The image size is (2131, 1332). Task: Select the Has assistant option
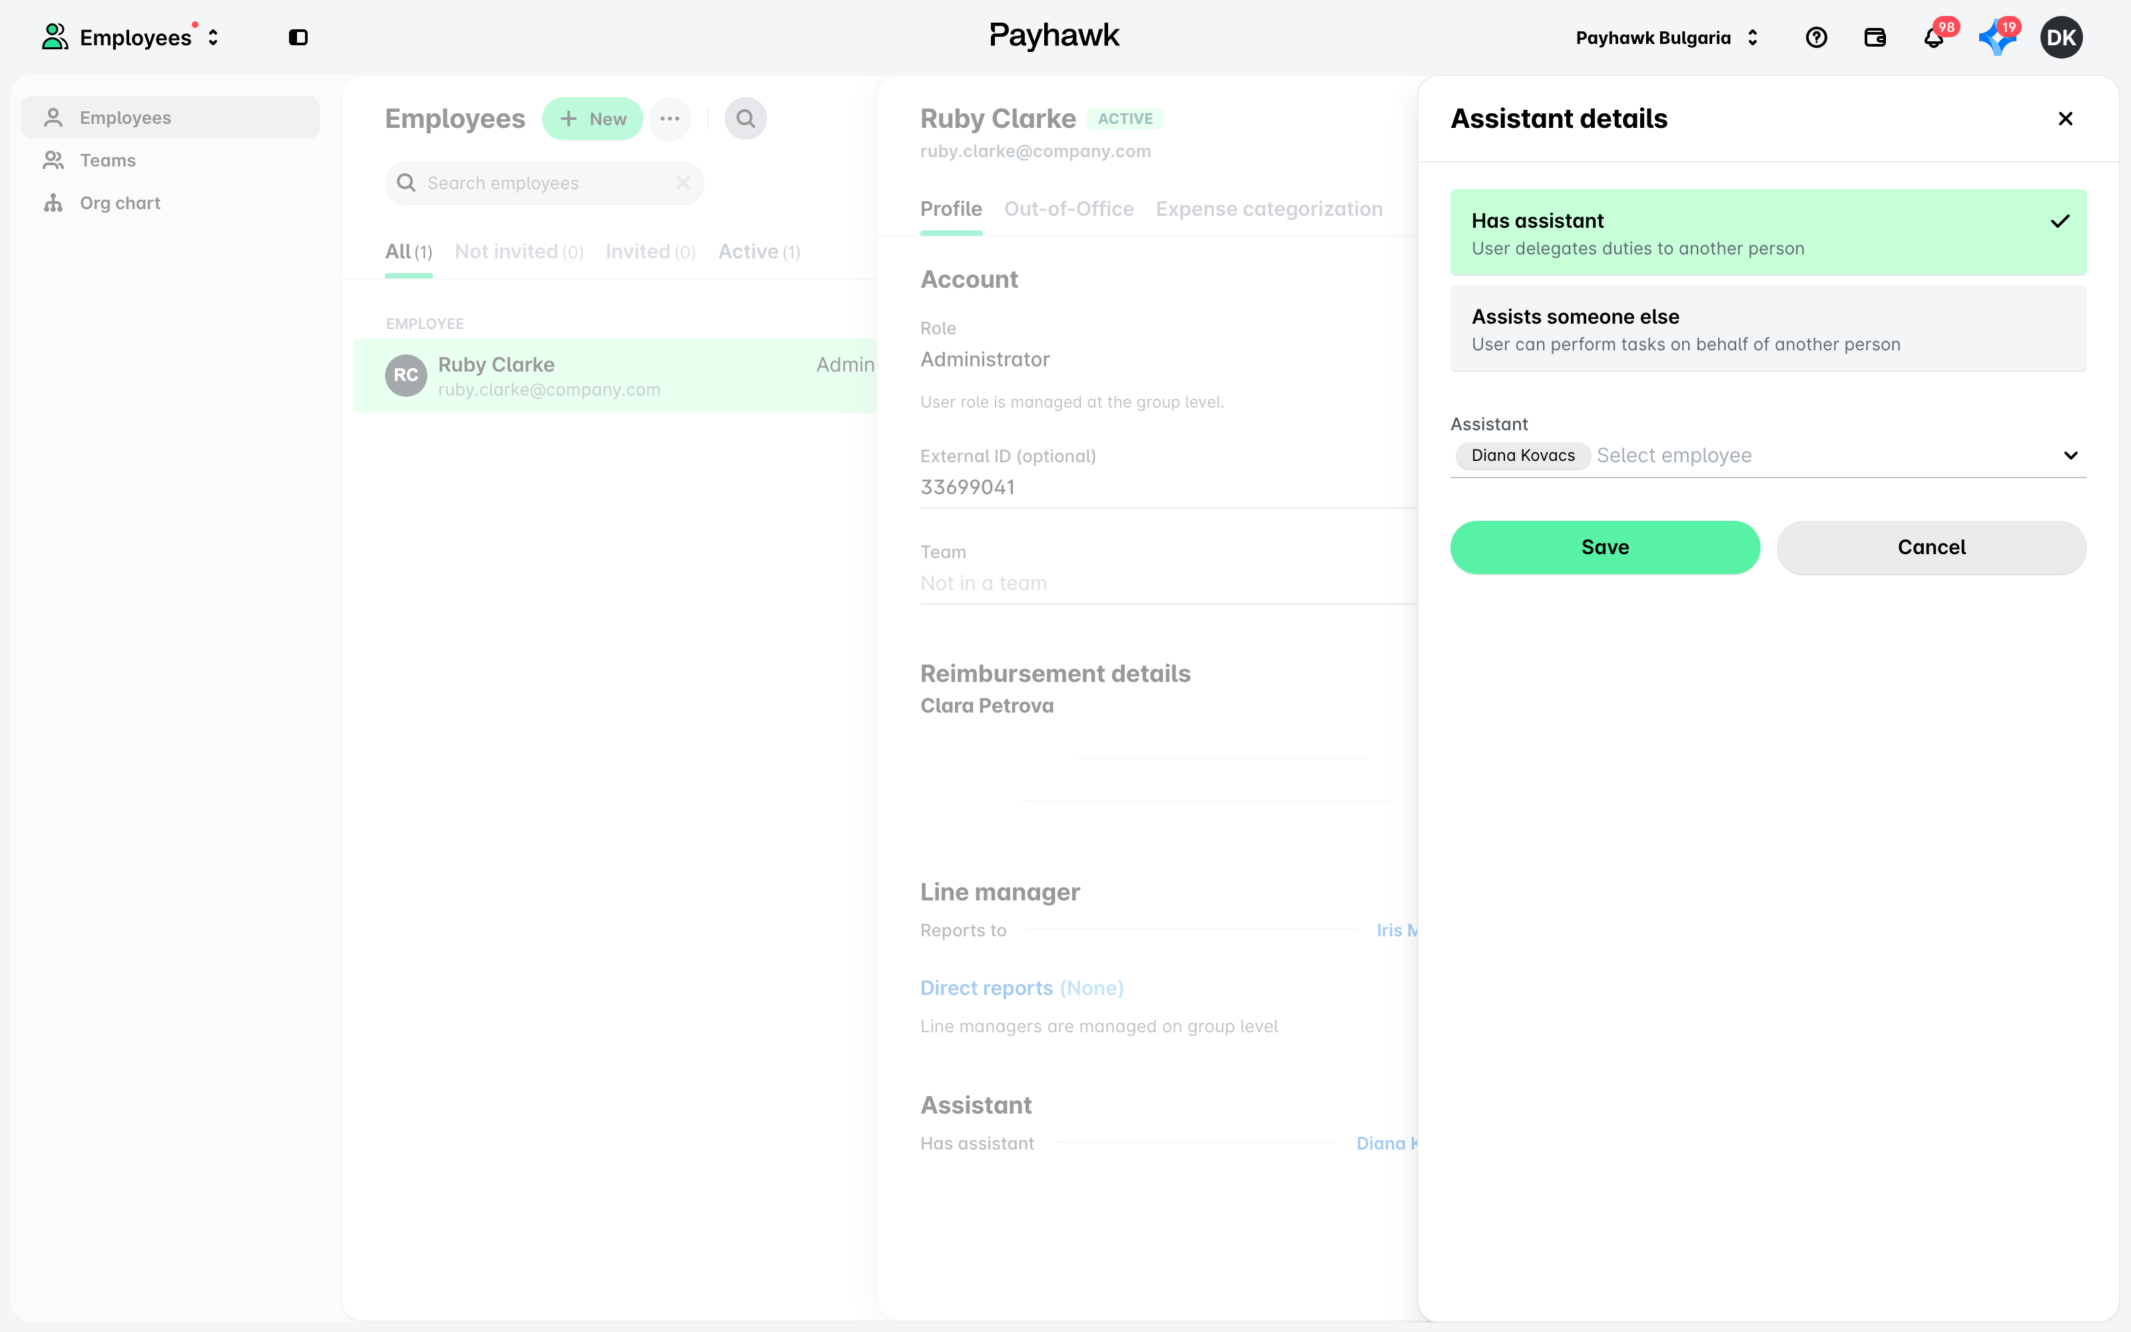(x=1768, y=232)
